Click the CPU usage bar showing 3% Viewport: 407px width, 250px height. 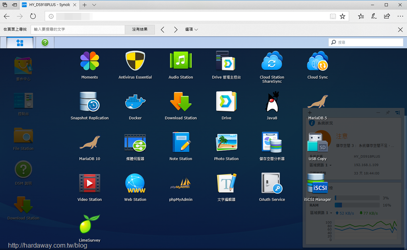point(357,198)
